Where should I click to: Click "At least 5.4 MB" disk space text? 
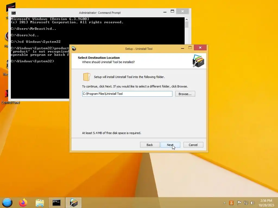point(112,133)
